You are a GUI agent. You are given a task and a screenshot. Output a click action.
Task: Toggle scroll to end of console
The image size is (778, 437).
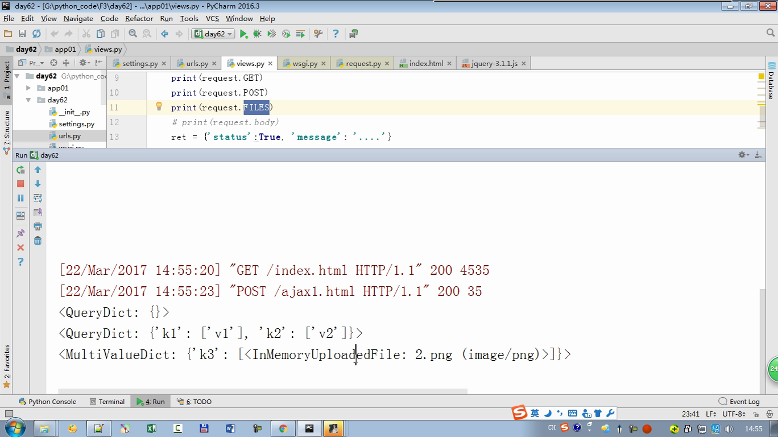[38, 212]
